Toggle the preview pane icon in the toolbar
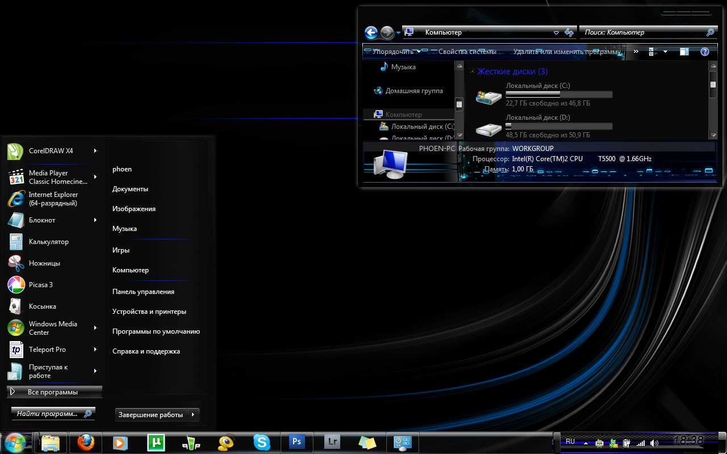Viewport: 727px width, 454px height. 684,52
